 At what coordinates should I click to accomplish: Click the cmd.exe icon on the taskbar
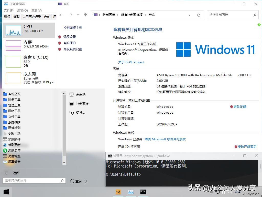point(143,192)
